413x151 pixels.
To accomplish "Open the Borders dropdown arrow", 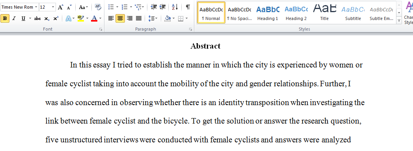I will click(x=186, y=18).
